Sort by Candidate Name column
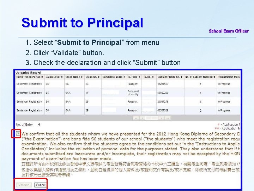 tap(114, 77)
